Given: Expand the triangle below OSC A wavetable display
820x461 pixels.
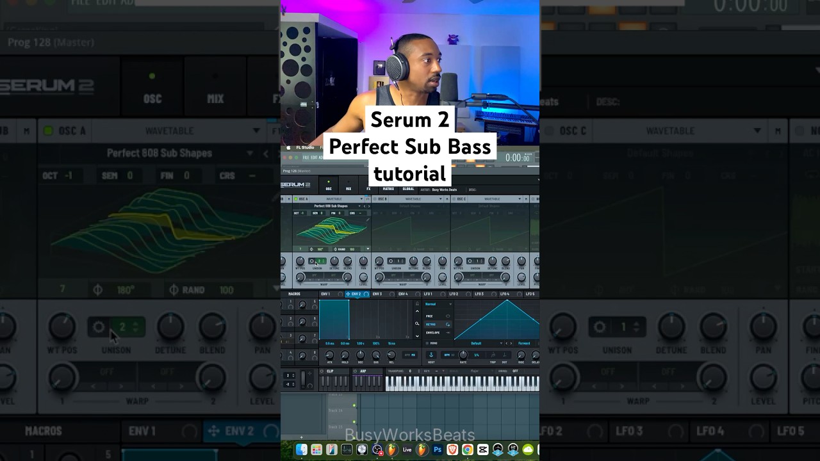Looking at the screenshot, I should pos(368,248).
